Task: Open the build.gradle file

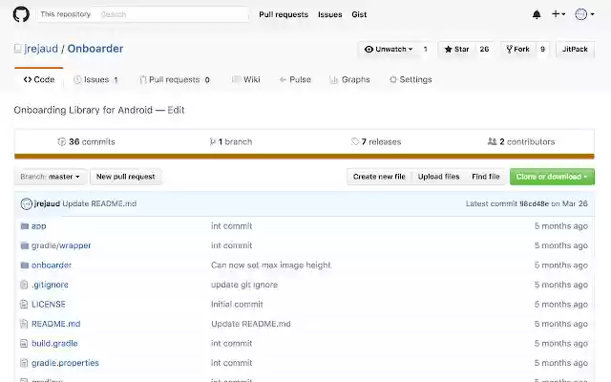Action: tap(54, 343)
